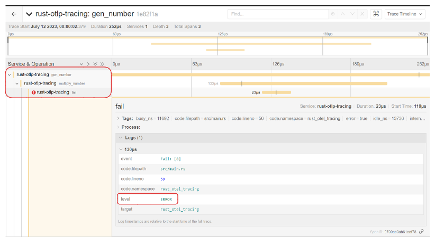Open keyboard shortcuts command icon
435x246 pixels.
376,14
